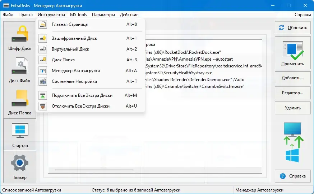Viewport: 314px width, 194px height.
Task: Close the ExtraDisks window
Action: (305, 6)
